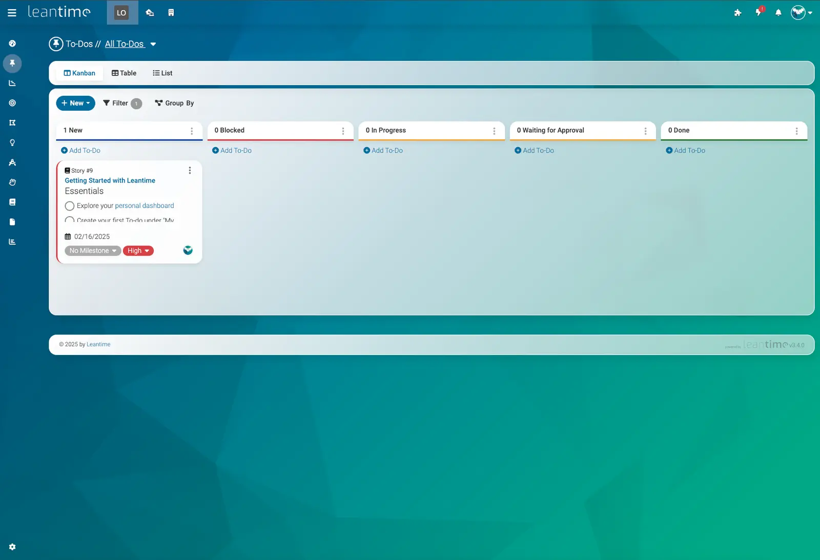Open Waiting for Approval column options menu
This screenshot has width=820, height=560.
645,131
